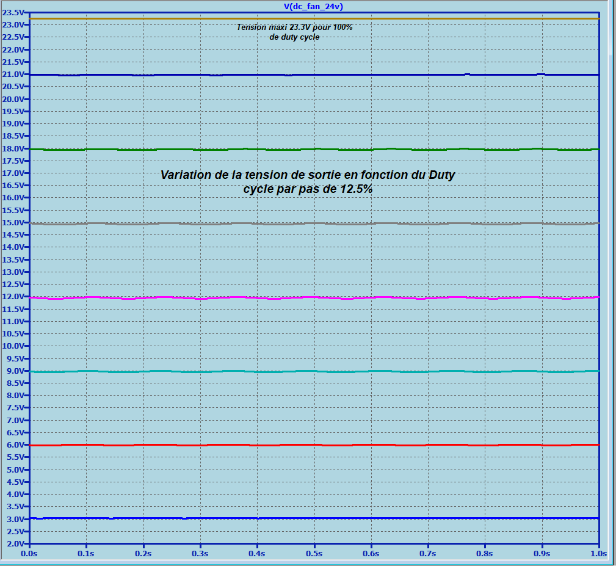616x566 pixels.
Task: Click the 14.0V vertical axis label
Action: (13, 247)
